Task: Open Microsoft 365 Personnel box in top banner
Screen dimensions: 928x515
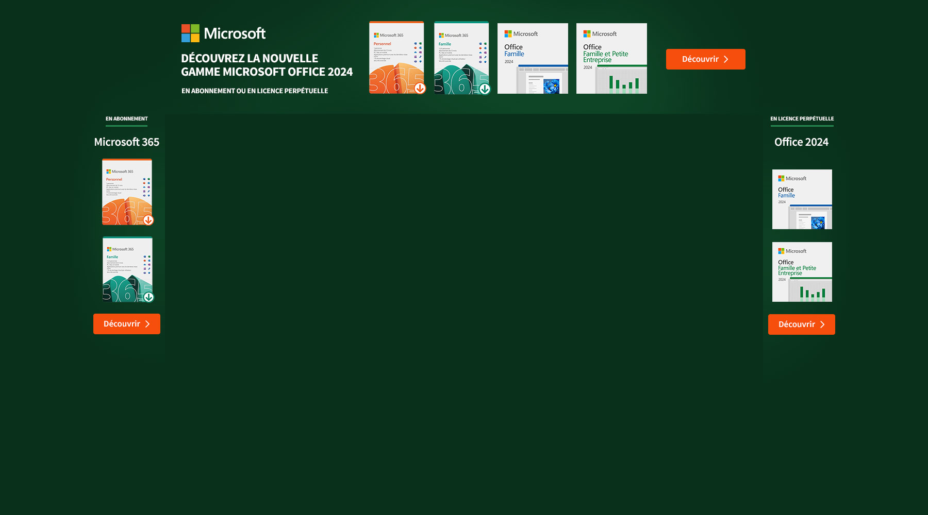Action: tap(397, 58)
